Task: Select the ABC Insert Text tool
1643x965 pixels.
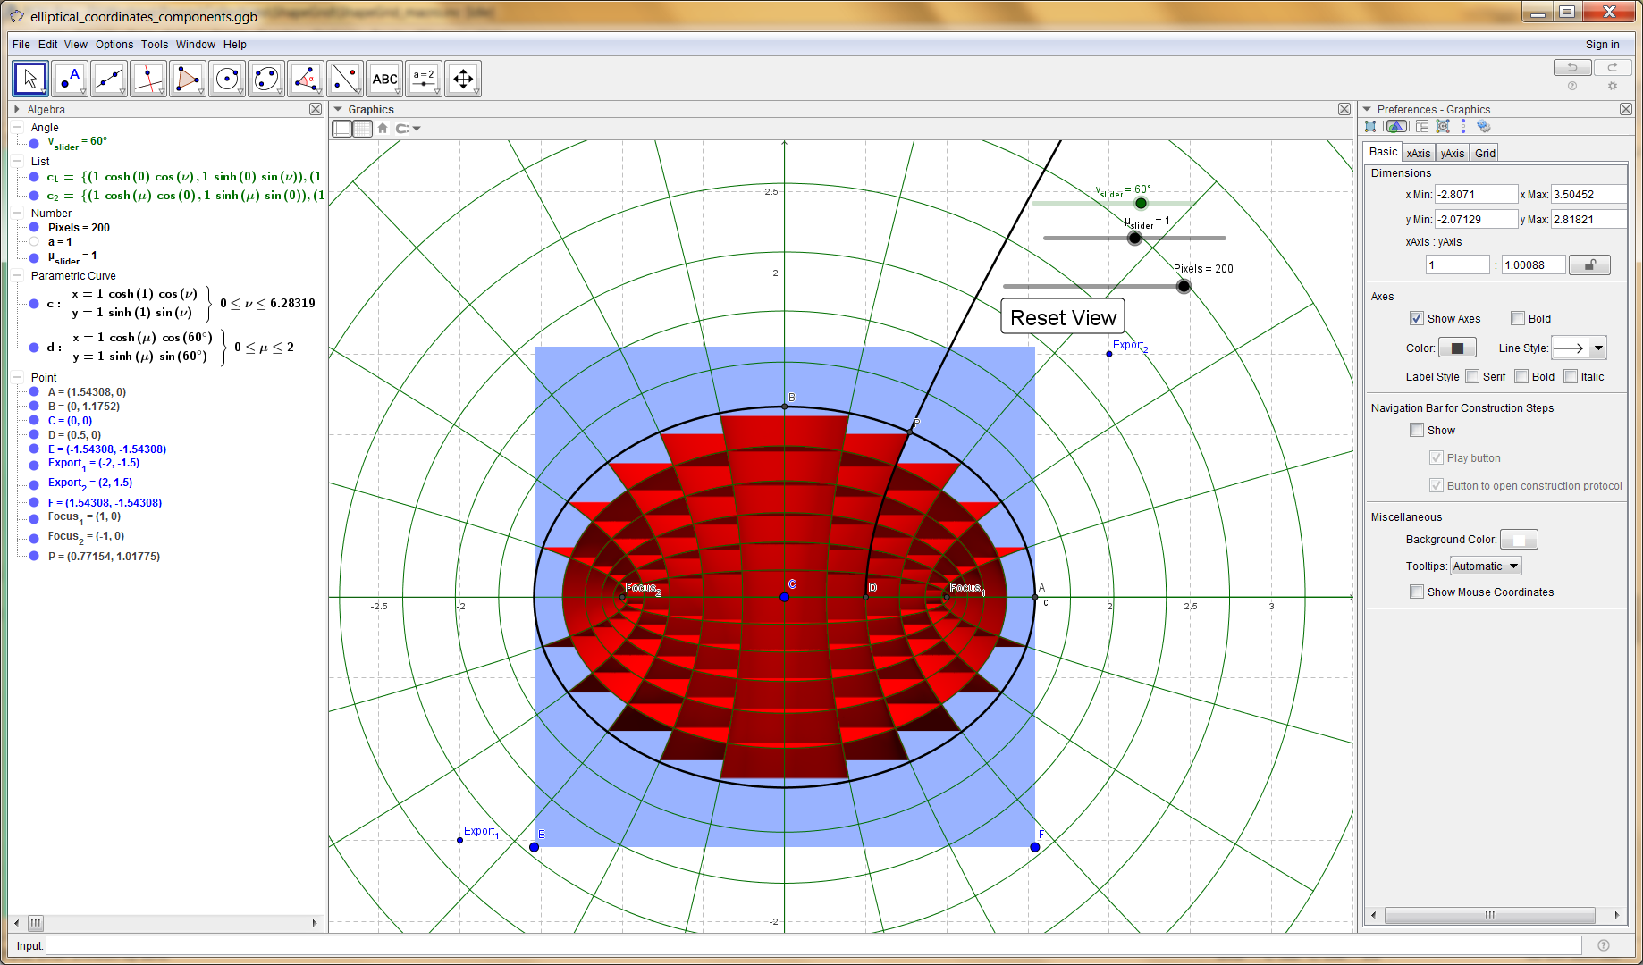Action: (384, 79)
